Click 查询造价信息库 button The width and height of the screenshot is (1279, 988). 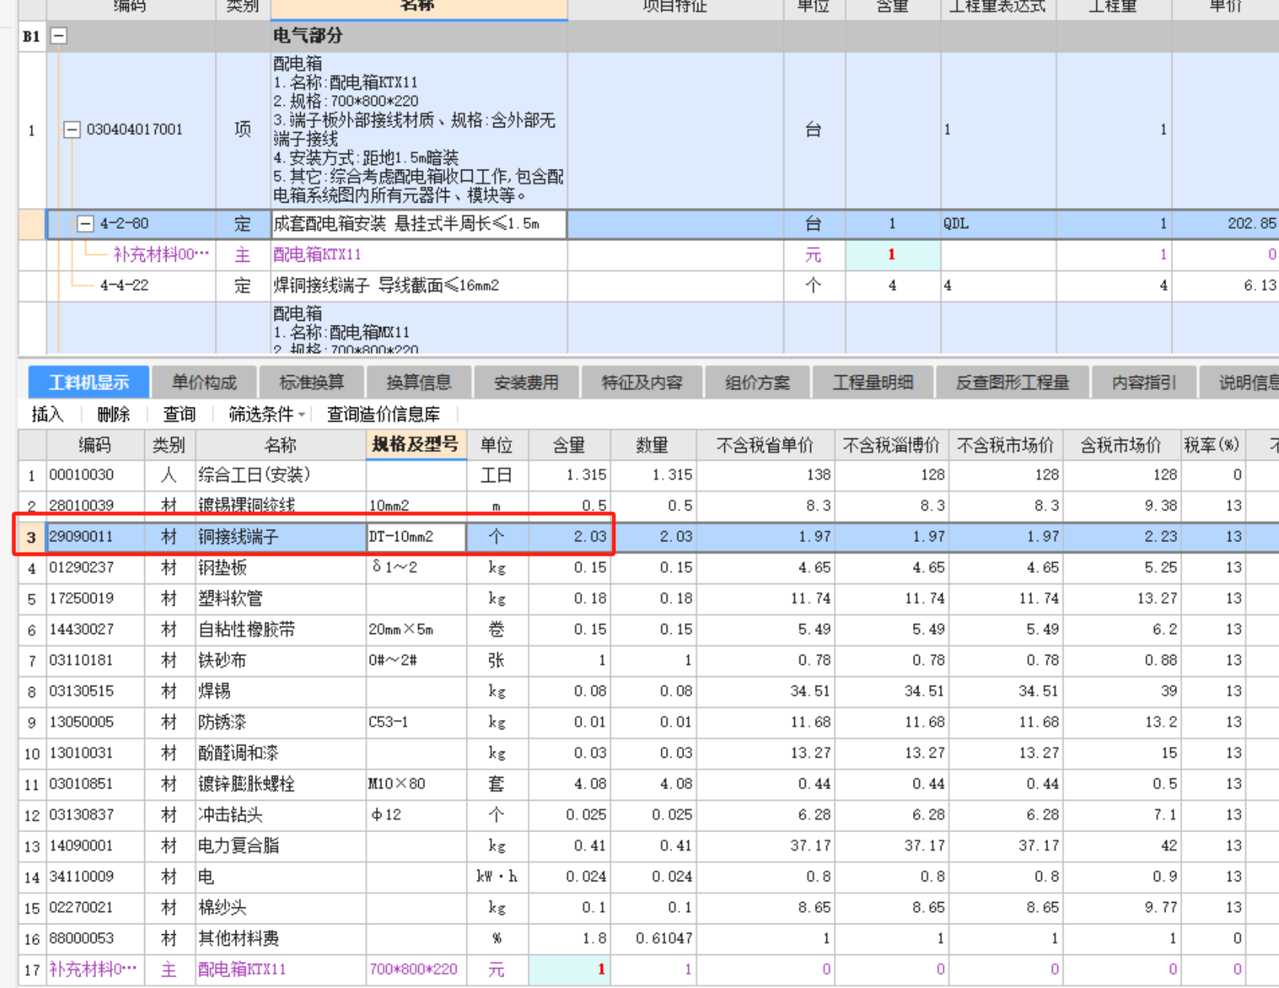pyautogui.click(x=383, y=415)
